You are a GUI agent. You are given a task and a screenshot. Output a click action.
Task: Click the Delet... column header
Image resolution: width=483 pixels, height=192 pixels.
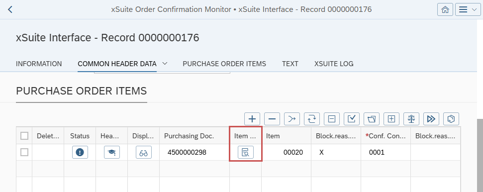[48, 136]
